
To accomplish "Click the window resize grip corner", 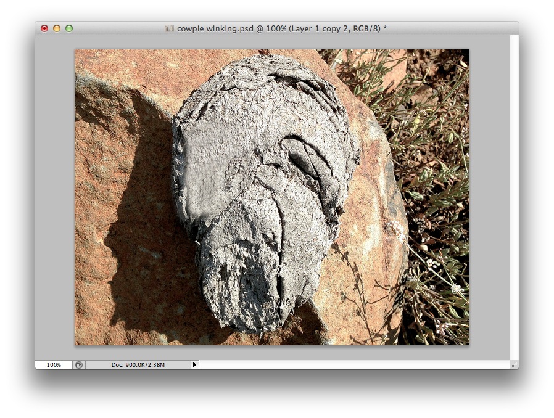I will 514,365.
